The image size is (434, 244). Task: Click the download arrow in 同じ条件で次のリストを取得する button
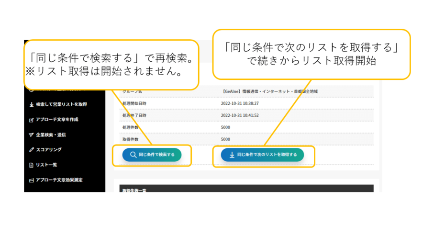pyautogui.click(x=232, y=155)
